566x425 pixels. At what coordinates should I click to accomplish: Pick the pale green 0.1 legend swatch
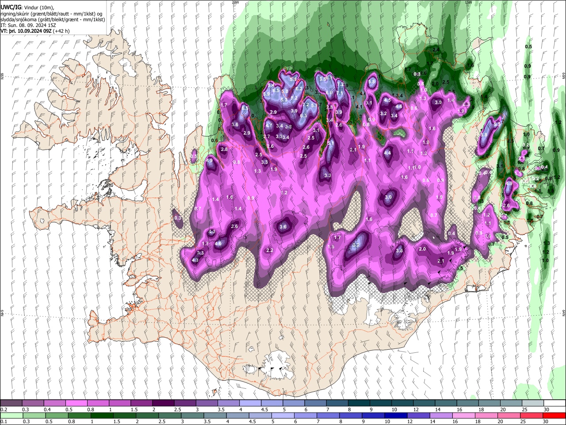point(11,415)
